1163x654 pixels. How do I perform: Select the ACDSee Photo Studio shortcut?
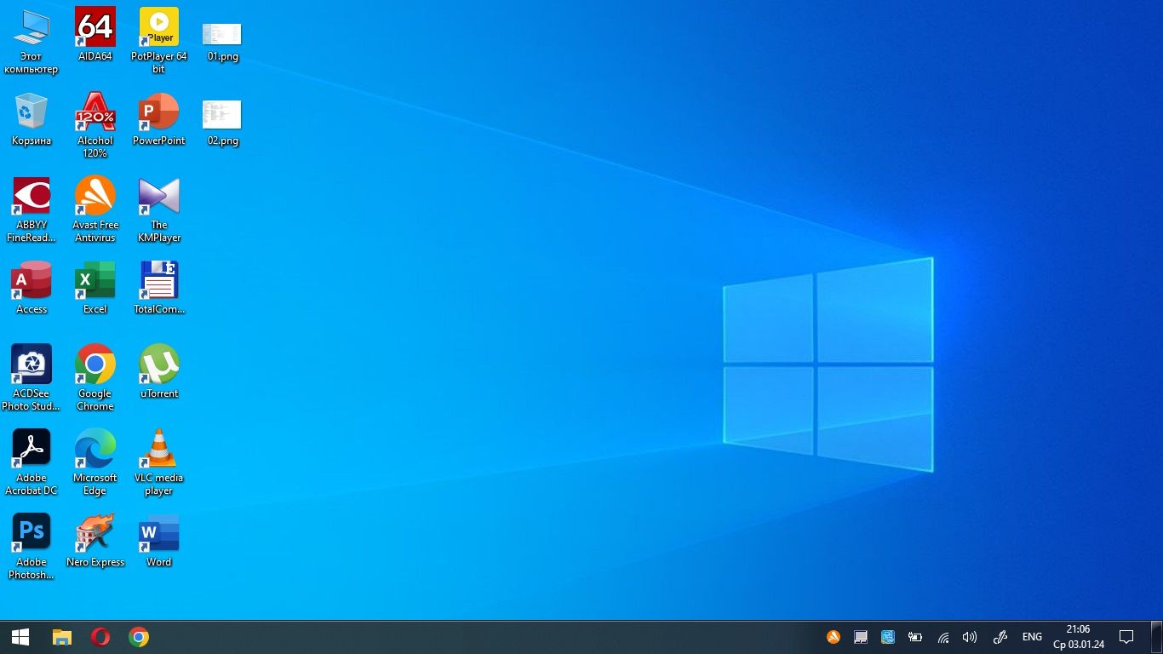[32, 378]
